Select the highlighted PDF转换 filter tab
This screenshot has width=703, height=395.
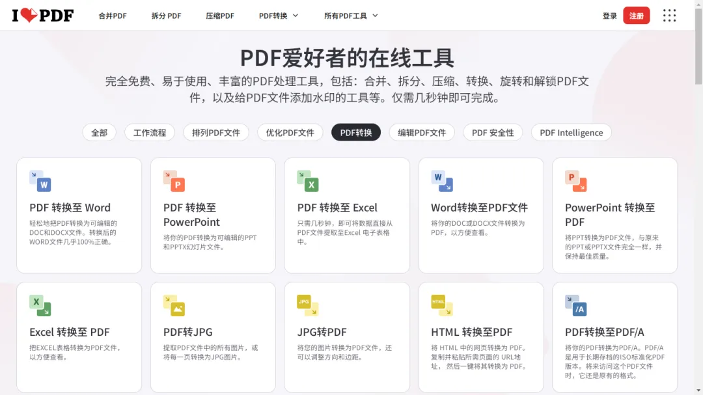tap(356, 132)
